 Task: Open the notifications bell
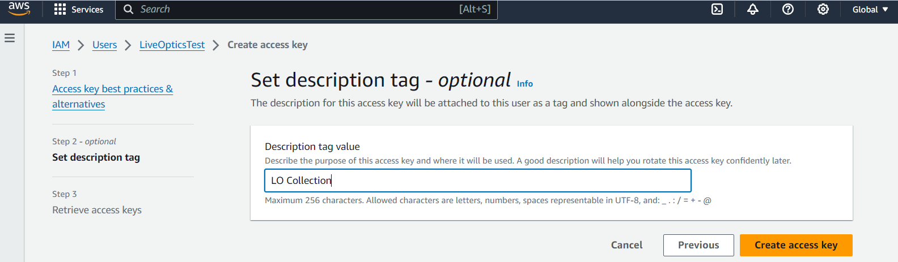tap(752, 9)
